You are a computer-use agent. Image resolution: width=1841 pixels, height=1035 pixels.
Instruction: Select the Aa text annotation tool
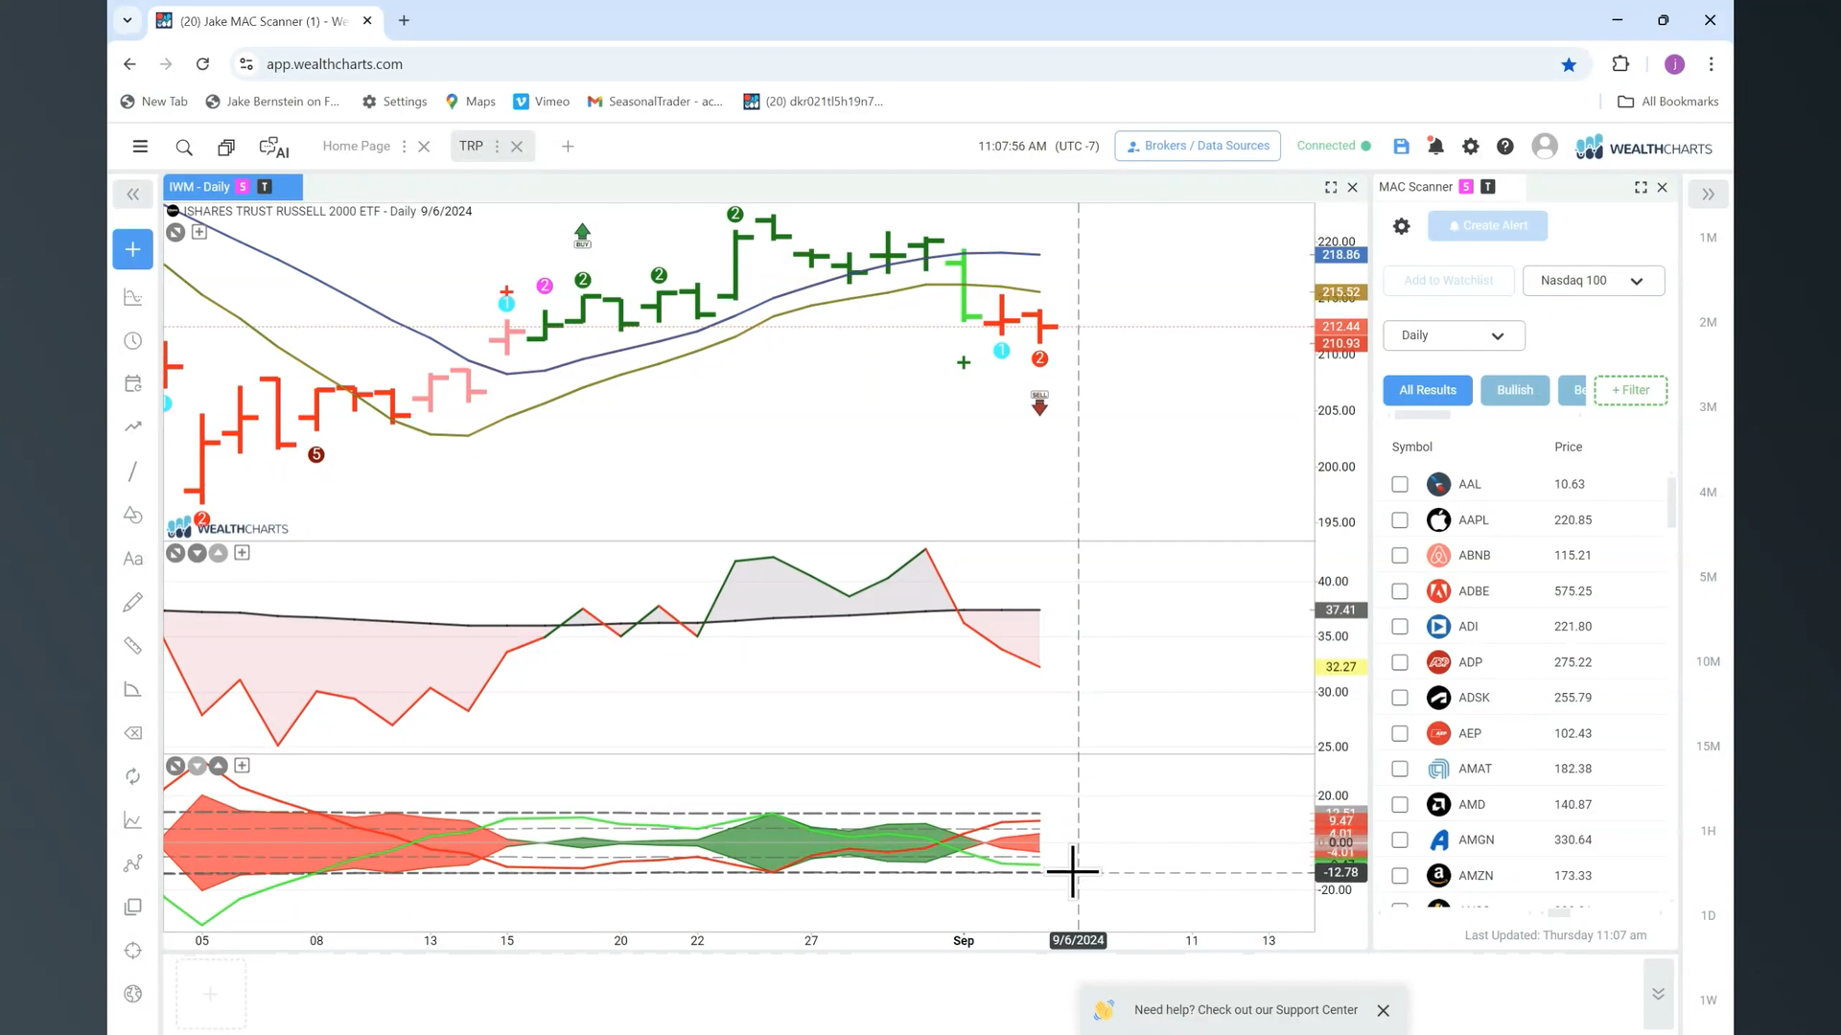tap(133, 559)
